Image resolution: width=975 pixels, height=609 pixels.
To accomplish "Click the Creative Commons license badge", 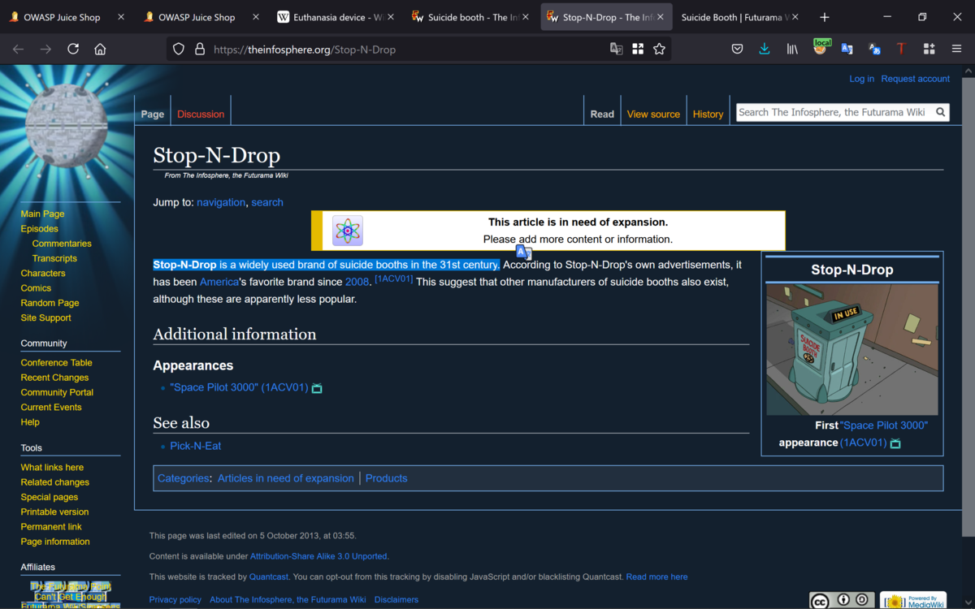I will tap(842, 601).
